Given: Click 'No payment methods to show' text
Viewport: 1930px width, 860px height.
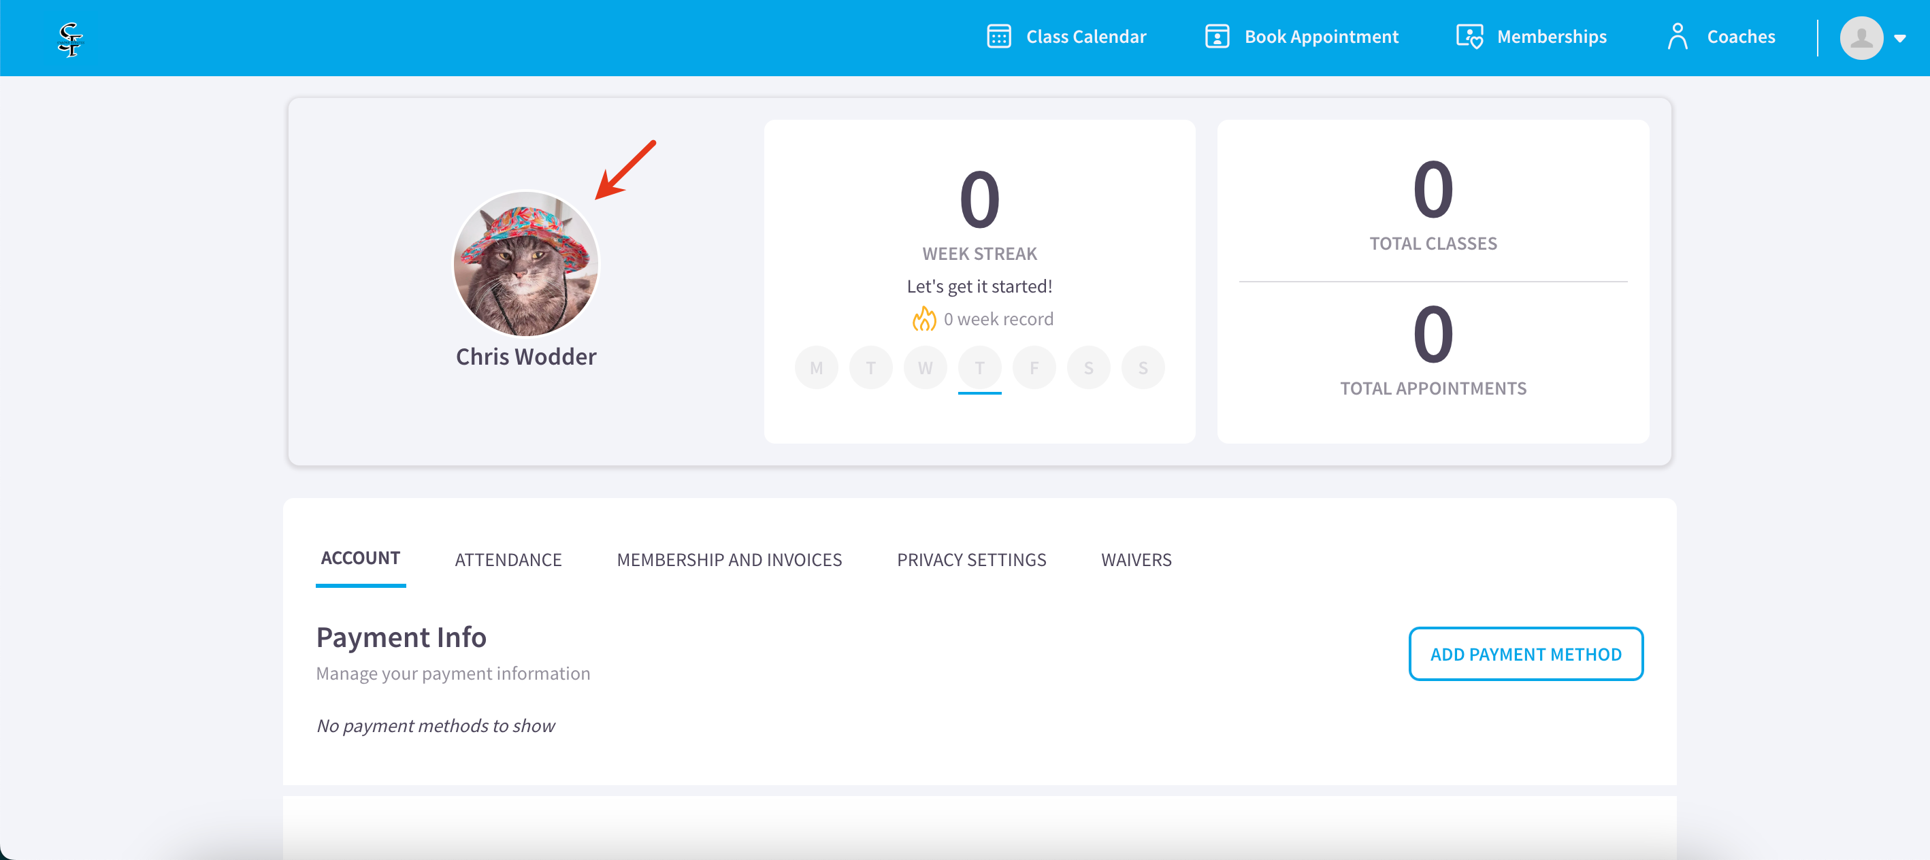Looking at the screenshot, I should [436, 726].
